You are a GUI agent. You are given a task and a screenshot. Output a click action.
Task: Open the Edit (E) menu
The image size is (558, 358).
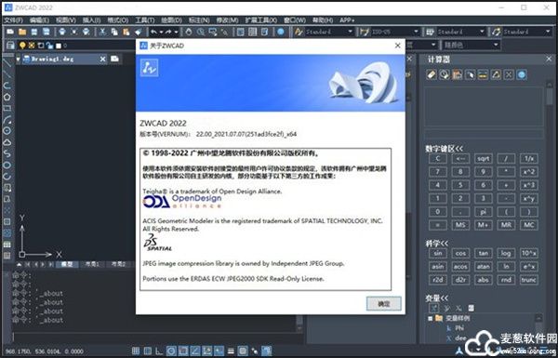click(x=39, y=20)
